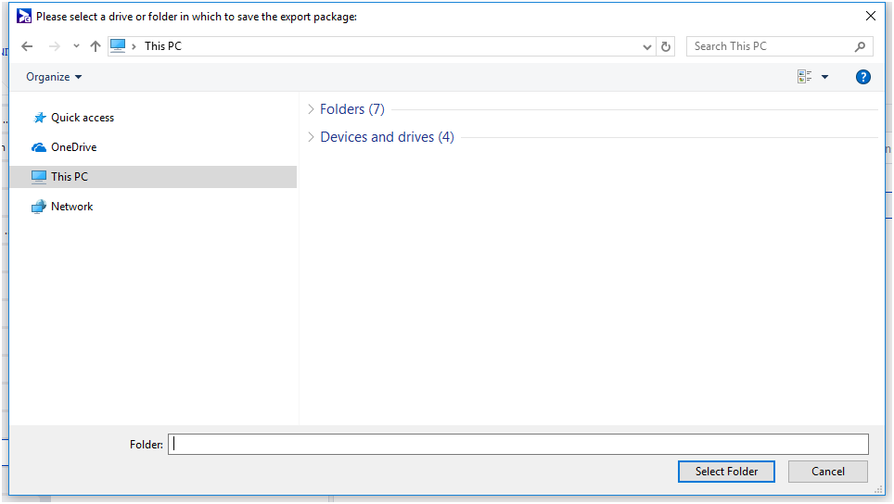894x504 pixels.
Task: Open address bar history dropdown
Action: pos(647,46)
